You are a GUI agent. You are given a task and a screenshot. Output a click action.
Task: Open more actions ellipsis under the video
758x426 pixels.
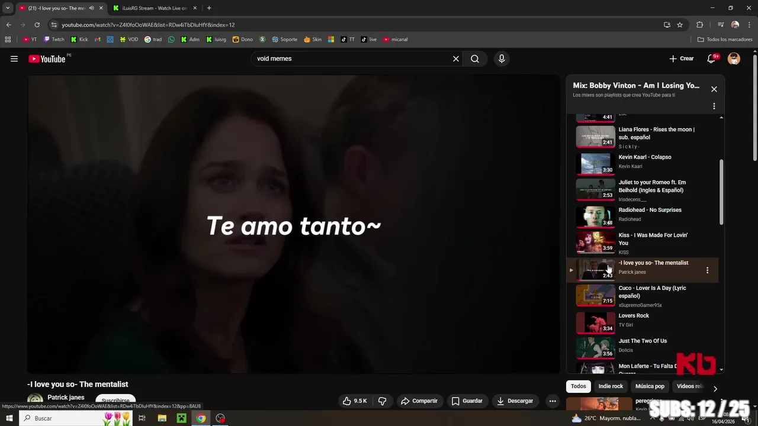coord(553,401)
